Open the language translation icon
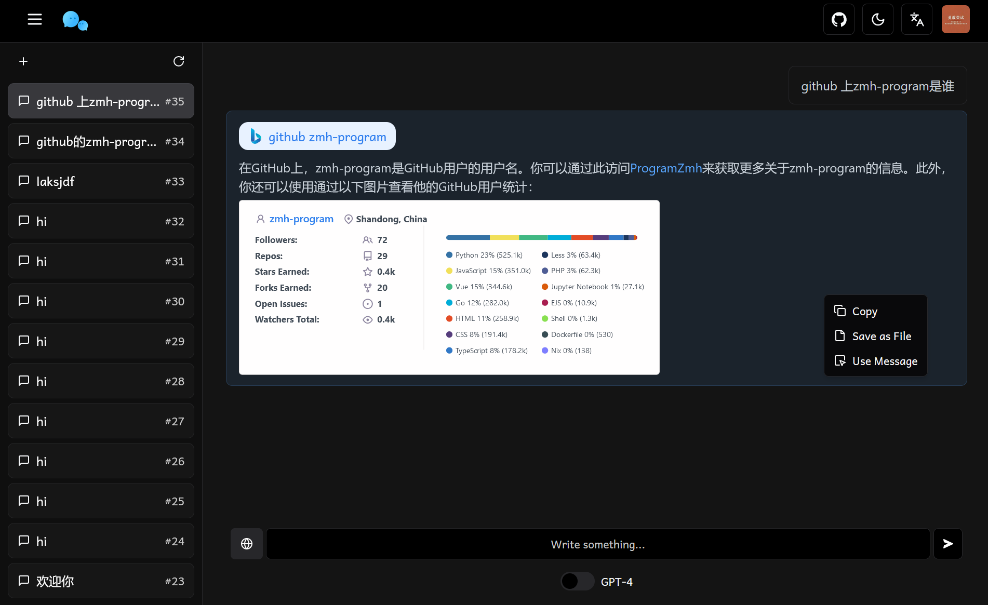This screenshot has height=605, width=988. click(917, 19)
